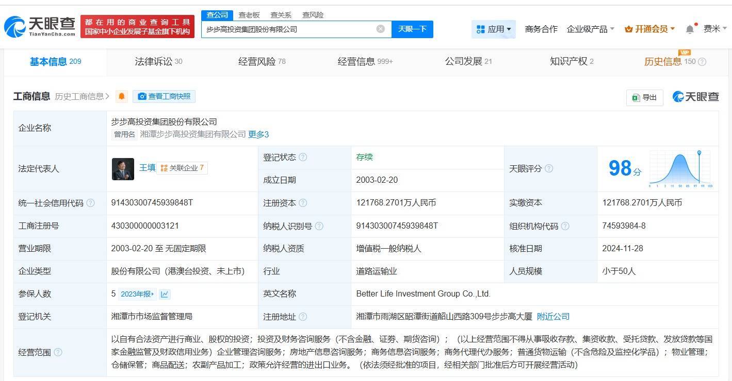Click registration number 430300000003121
This screenshot has width=732, height=381.
(x=145, y=226)
